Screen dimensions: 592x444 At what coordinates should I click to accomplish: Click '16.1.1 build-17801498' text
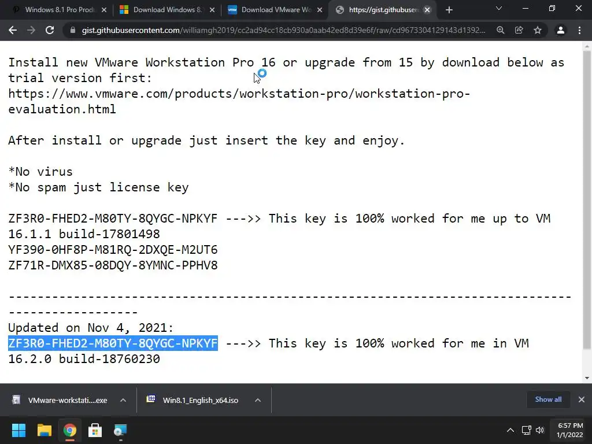tap(84, 234)
